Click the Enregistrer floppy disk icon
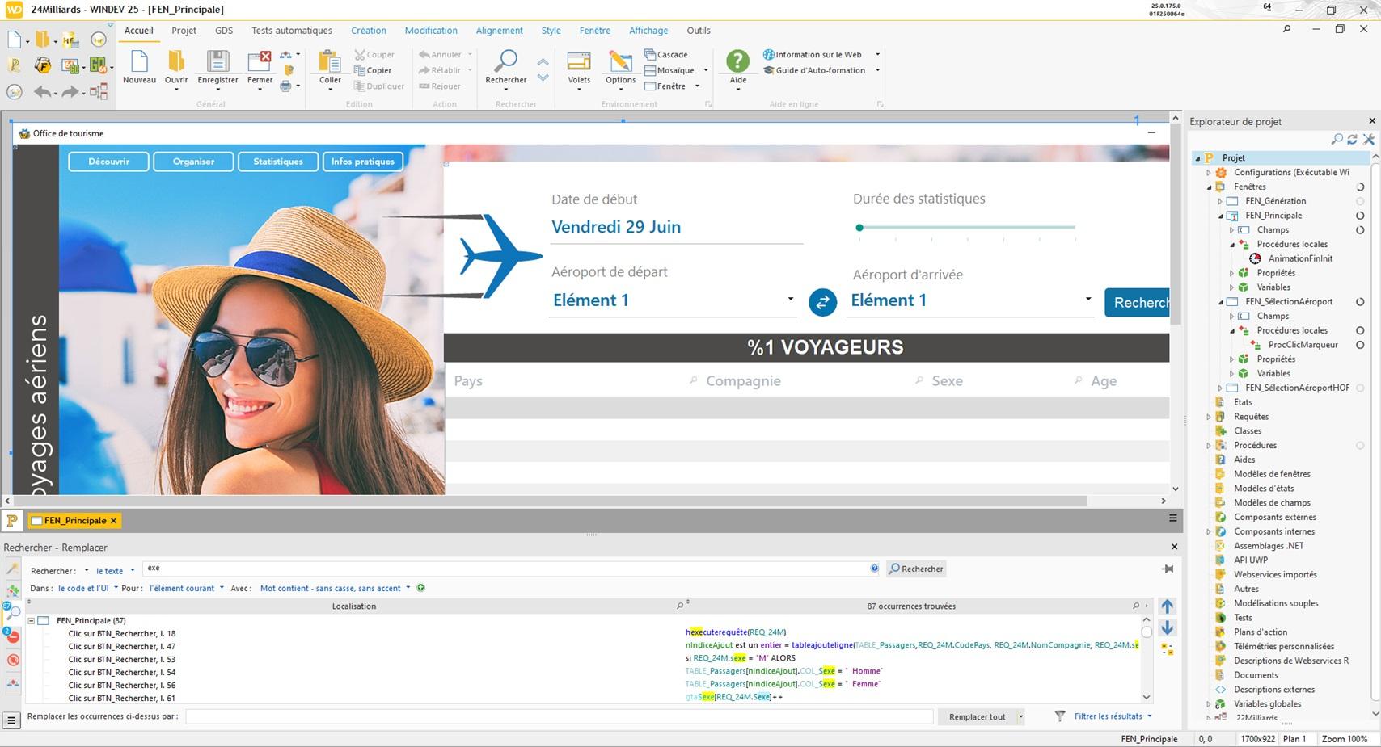 217,61
